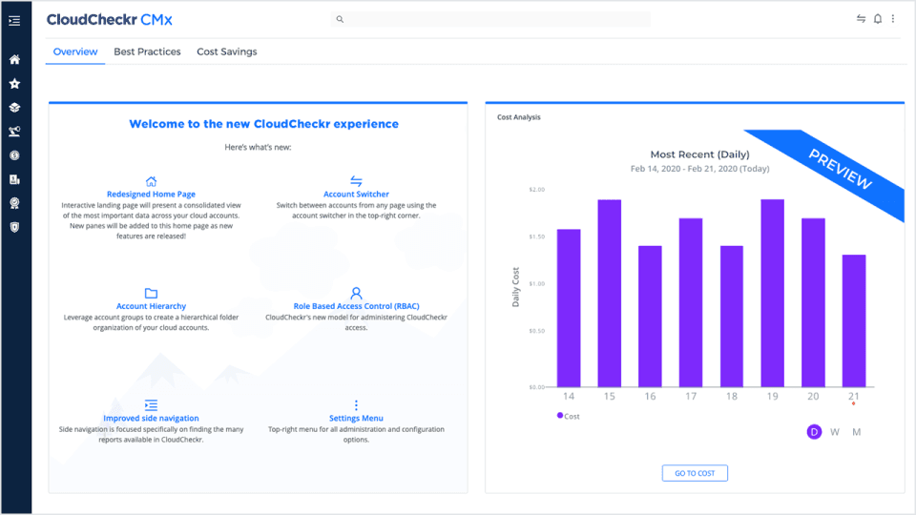Click the "$2.00" axis value
916x515 pixels.
537,189
